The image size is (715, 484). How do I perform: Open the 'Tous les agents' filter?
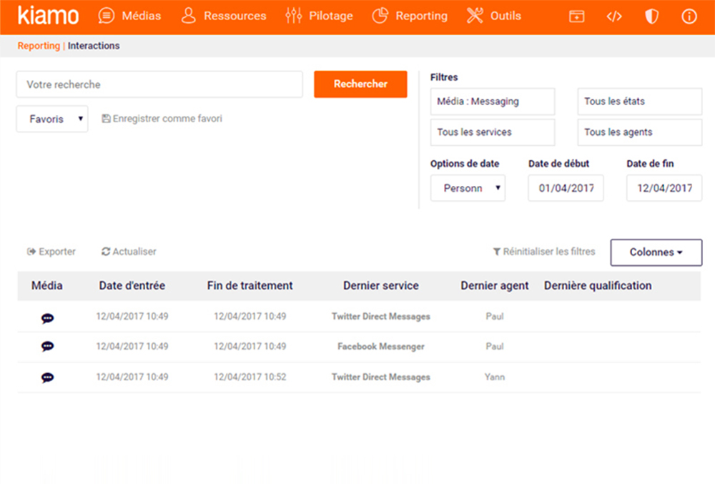point(640,132)
